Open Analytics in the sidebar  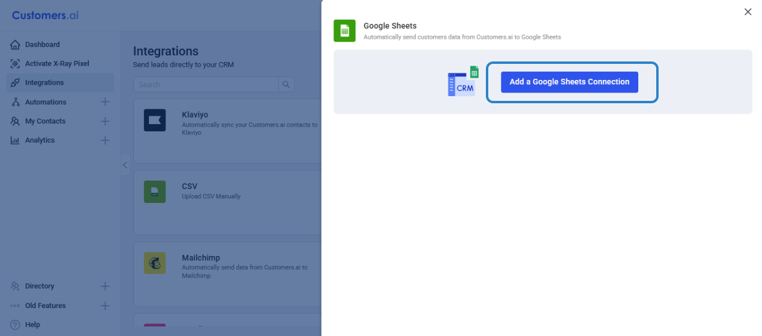pyautogui.click(x=39, y=140)
